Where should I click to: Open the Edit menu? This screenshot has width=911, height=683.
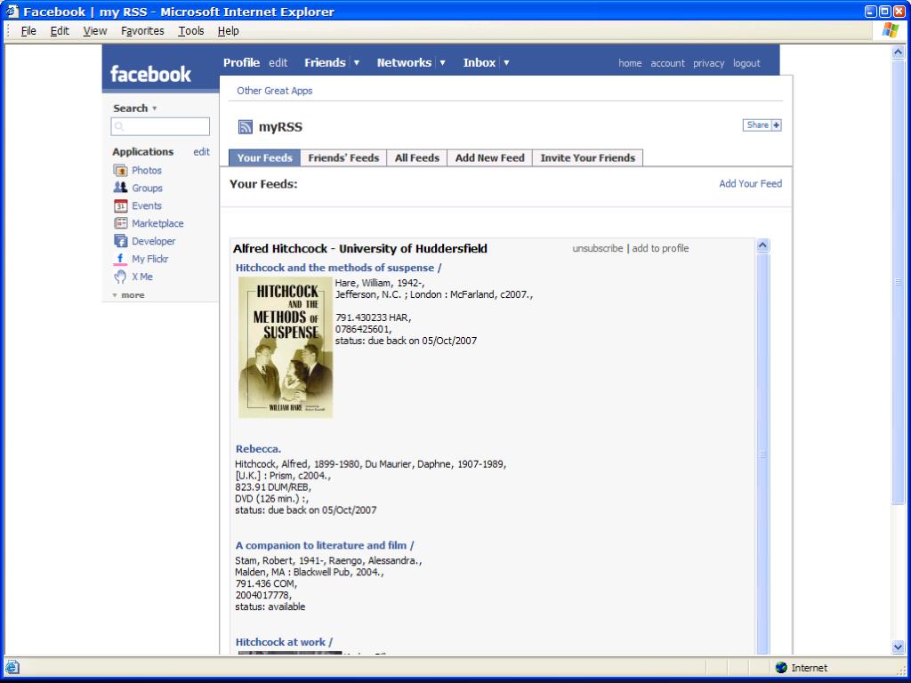(60, 31)
